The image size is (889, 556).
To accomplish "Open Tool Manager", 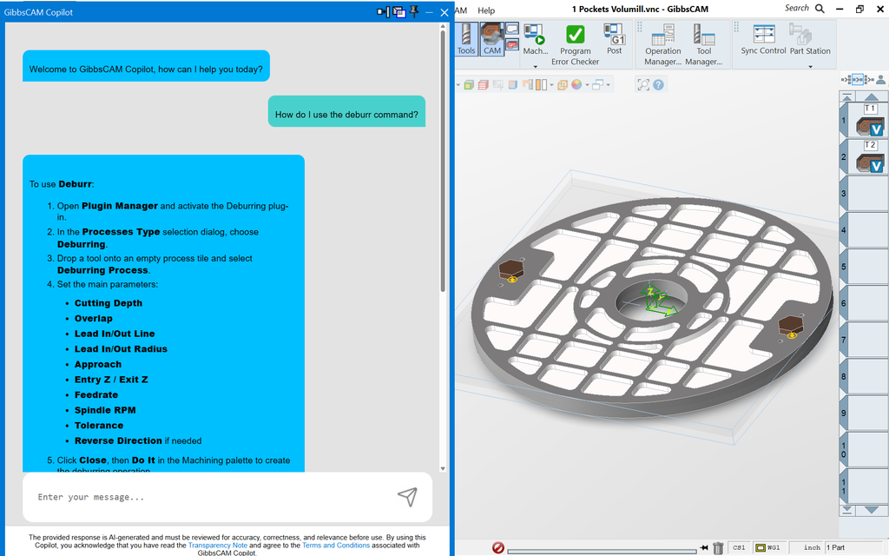I will coord(703,45).
